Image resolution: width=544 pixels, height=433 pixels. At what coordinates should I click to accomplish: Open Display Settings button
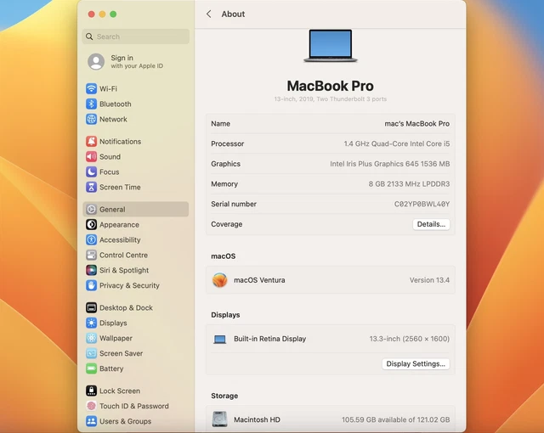[x=416, y=364]
